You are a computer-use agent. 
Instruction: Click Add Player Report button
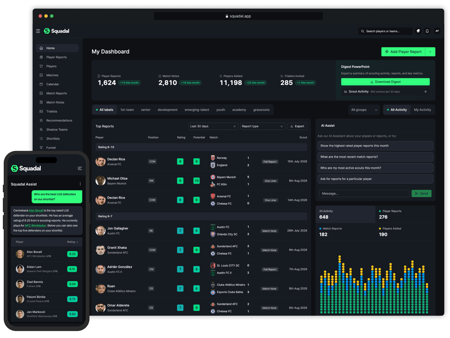[x=403, y=52]
